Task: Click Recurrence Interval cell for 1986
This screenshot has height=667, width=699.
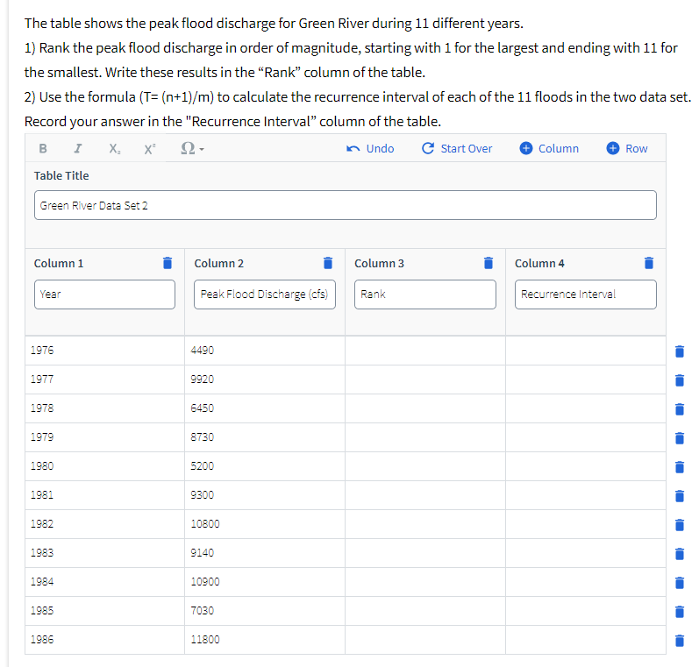Action: [586, 640]
